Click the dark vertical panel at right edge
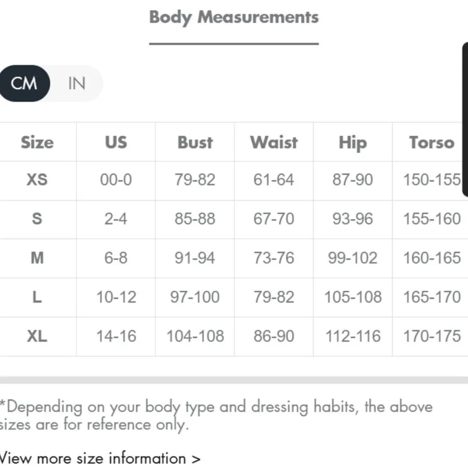 (465, 120)
